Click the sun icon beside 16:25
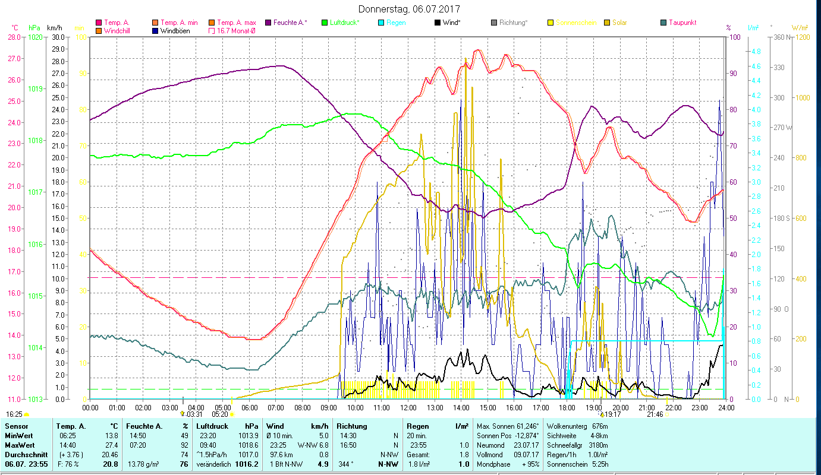 (x=26, y=414)
